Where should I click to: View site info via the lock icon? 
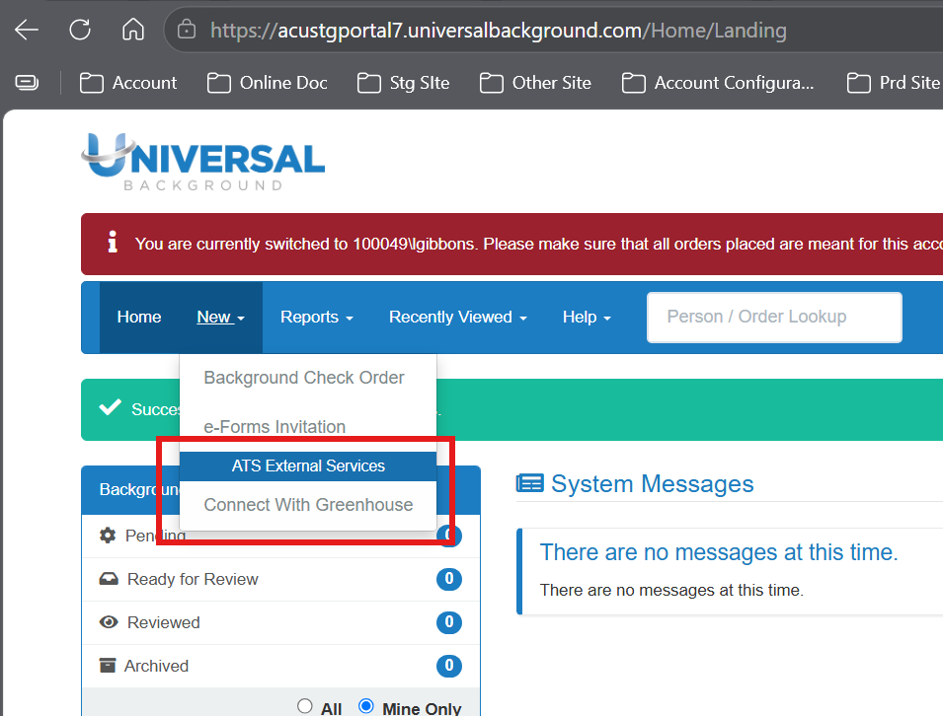187,30
